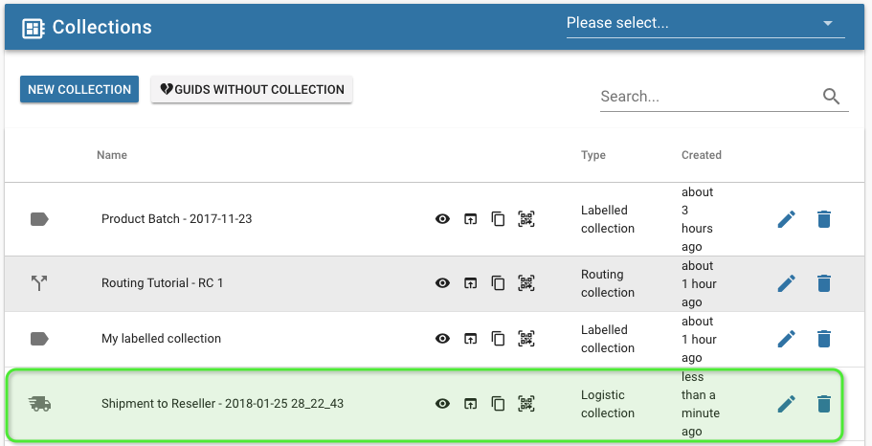Select the My labelled collection name
This screenshot has width=872, height=446.
(x=161, y=339)
